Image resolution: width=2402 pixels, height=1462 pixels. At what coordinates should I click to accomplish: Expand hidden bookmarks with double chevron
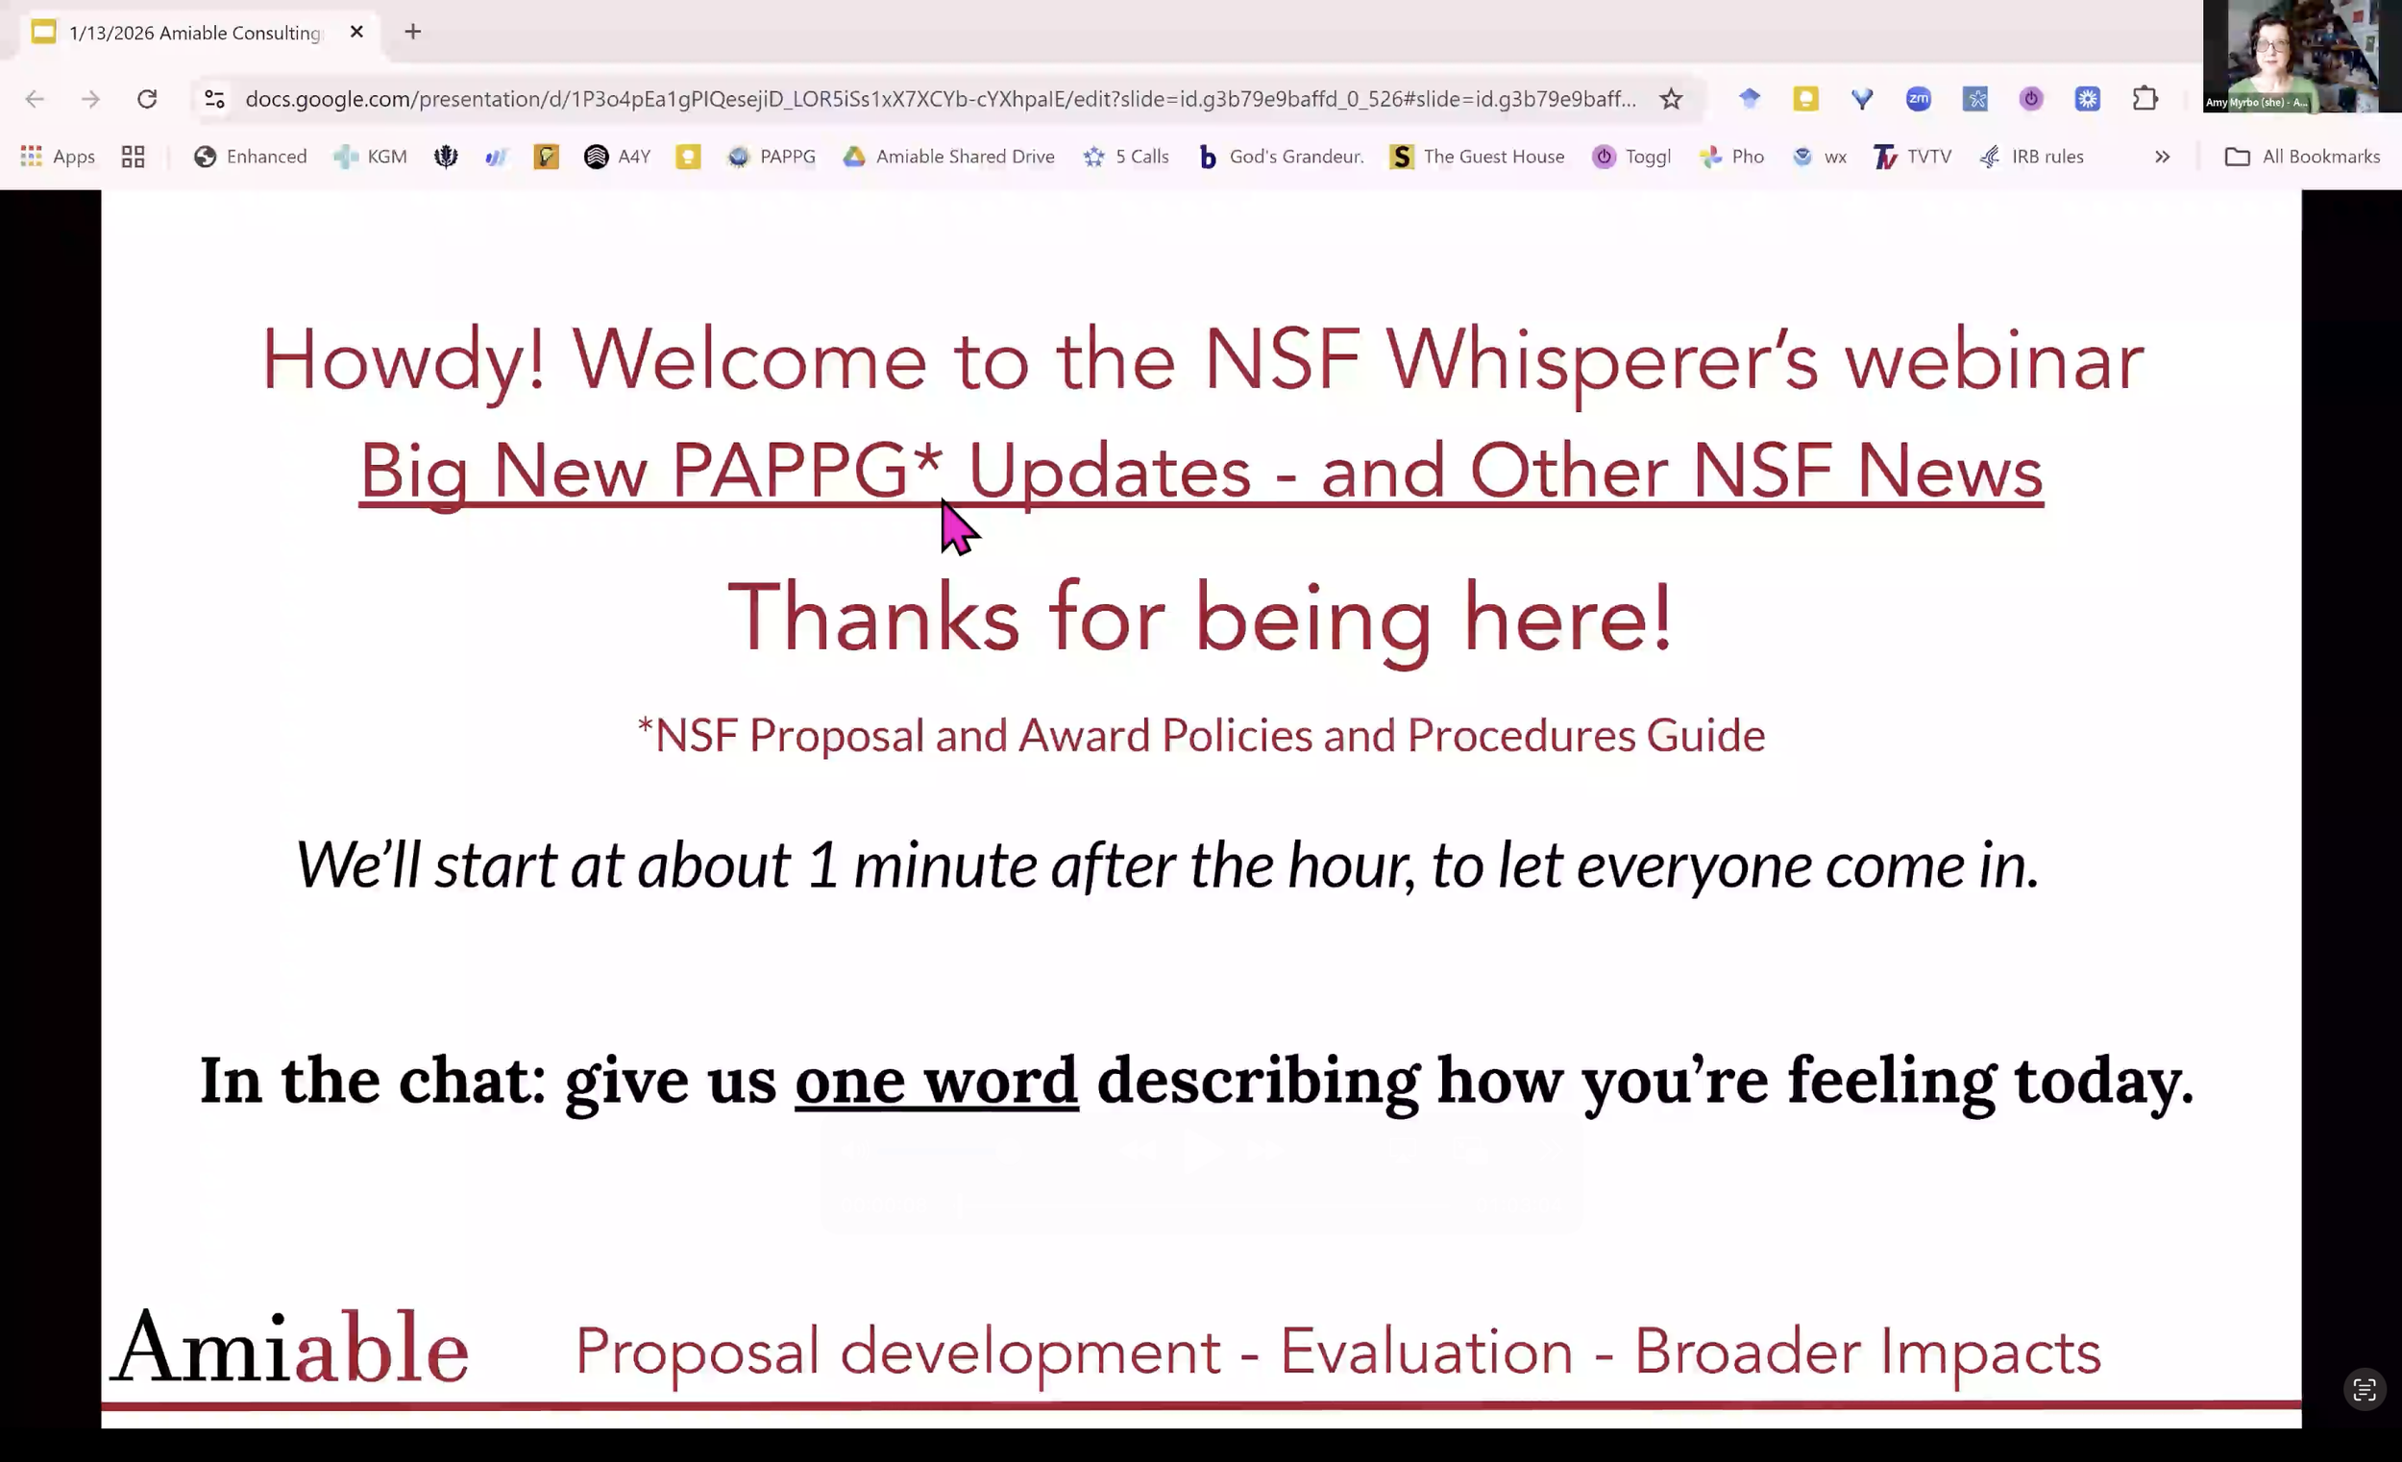coord(2162,156)
